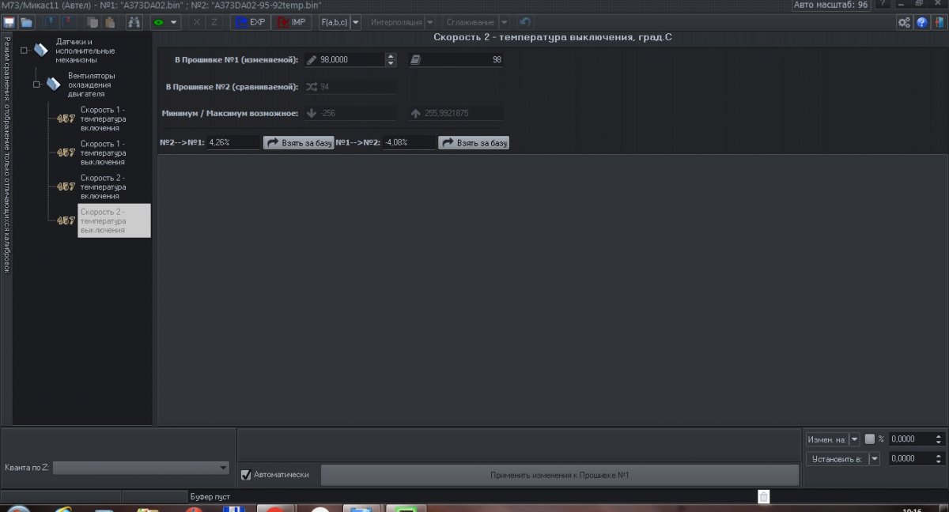Open the Измен. на dropdown arrow
Viewport: 949px width, 512px height.
(855, 439)
